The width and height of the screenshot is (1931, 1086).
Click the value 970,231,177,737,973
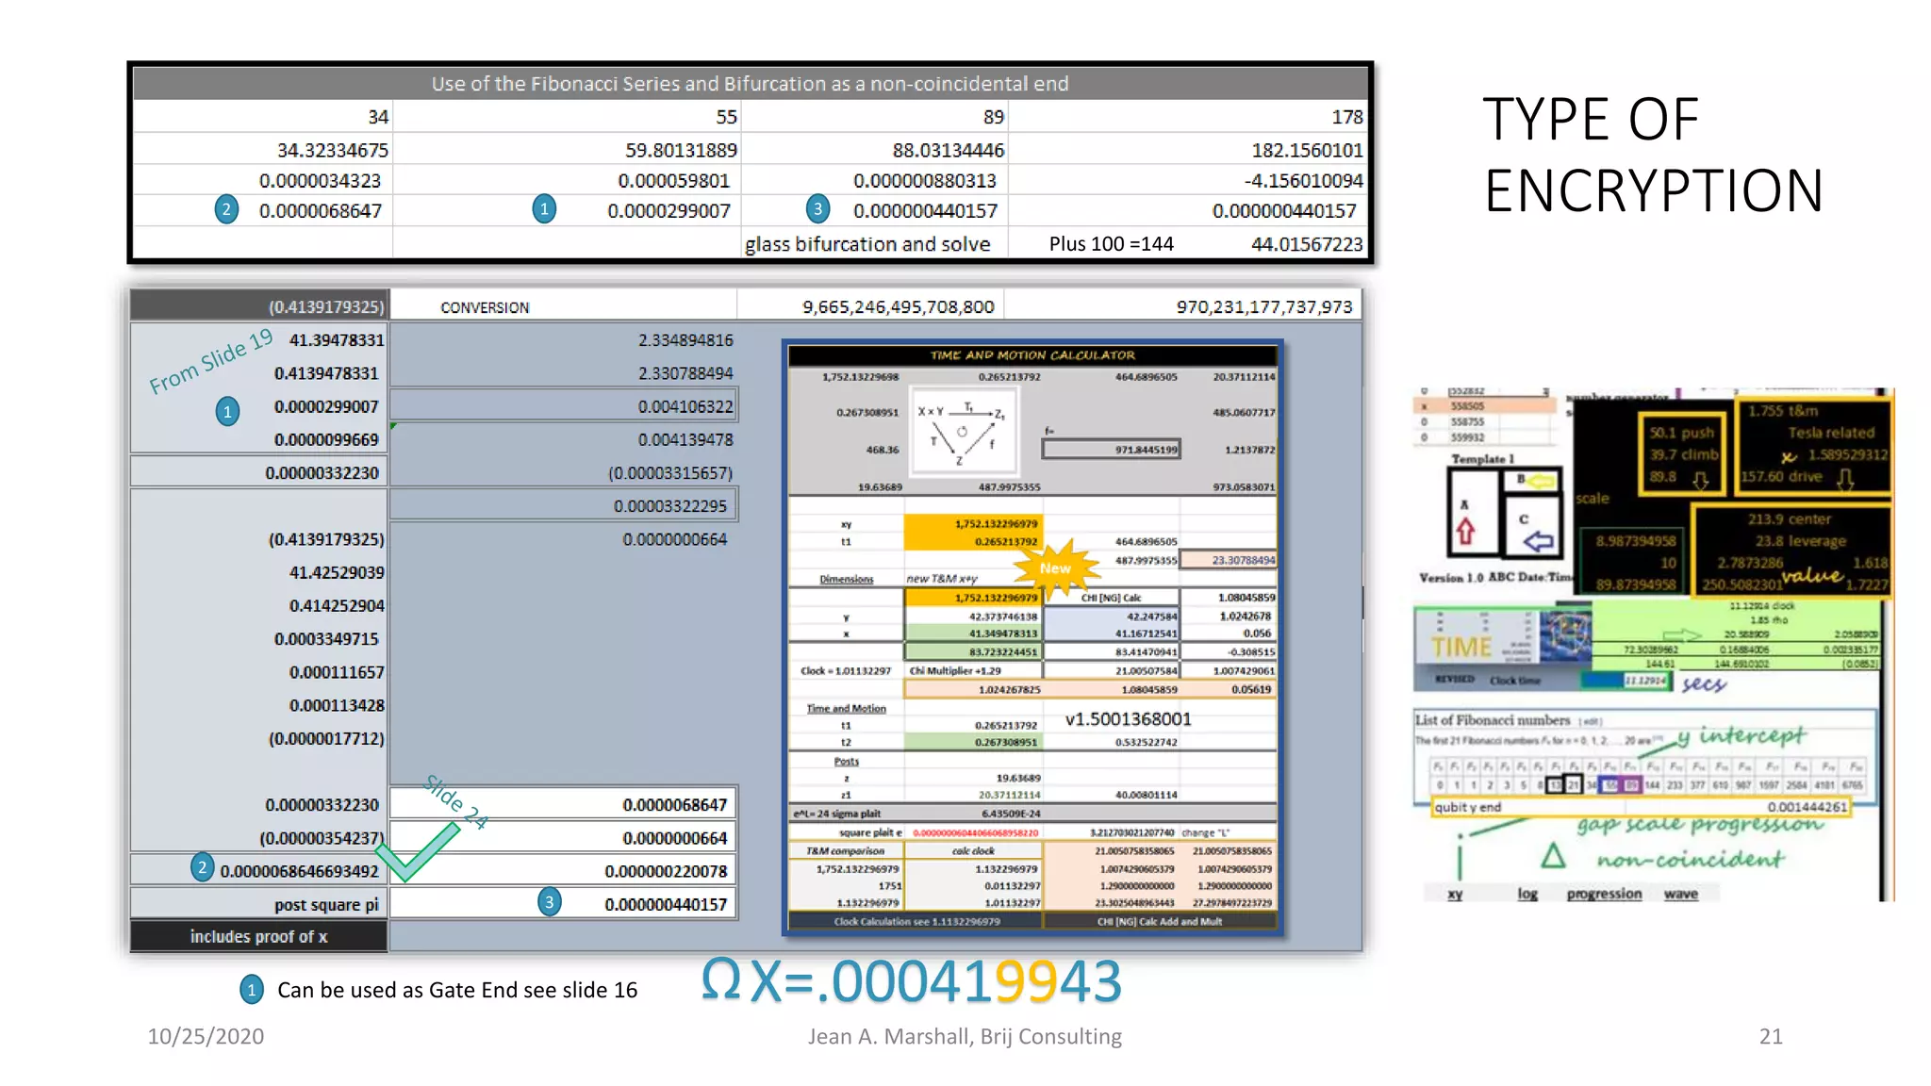(x=1263, y=307)
